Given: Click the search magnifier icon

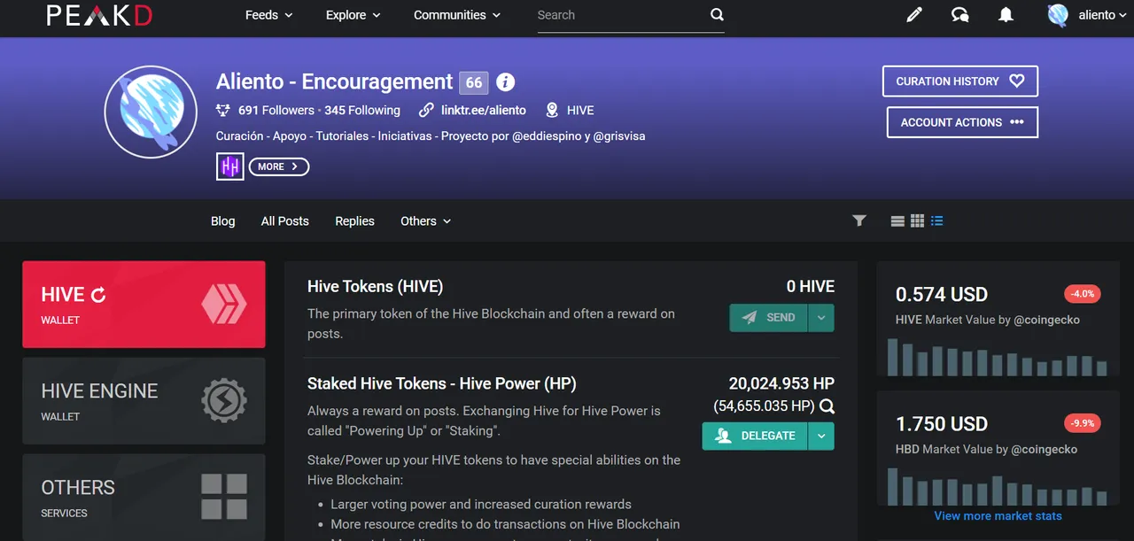Looking at the screenshot, I should (717, 15).
